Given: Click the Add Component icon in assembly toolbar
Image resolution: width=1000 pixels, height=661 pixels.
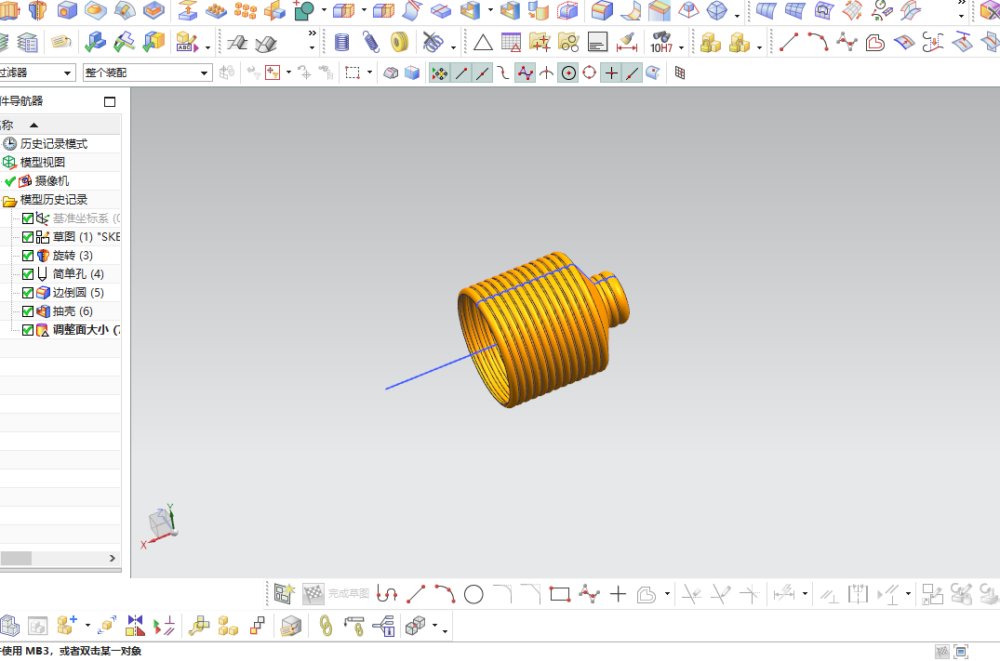Looking at the screenshot, I should pyautogui.click(x=67, y=626).
